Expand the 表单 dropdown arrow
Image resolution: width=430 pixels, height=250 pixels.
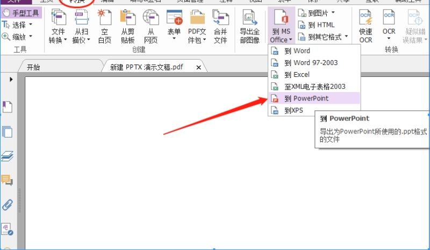click(x=174, y=39)
